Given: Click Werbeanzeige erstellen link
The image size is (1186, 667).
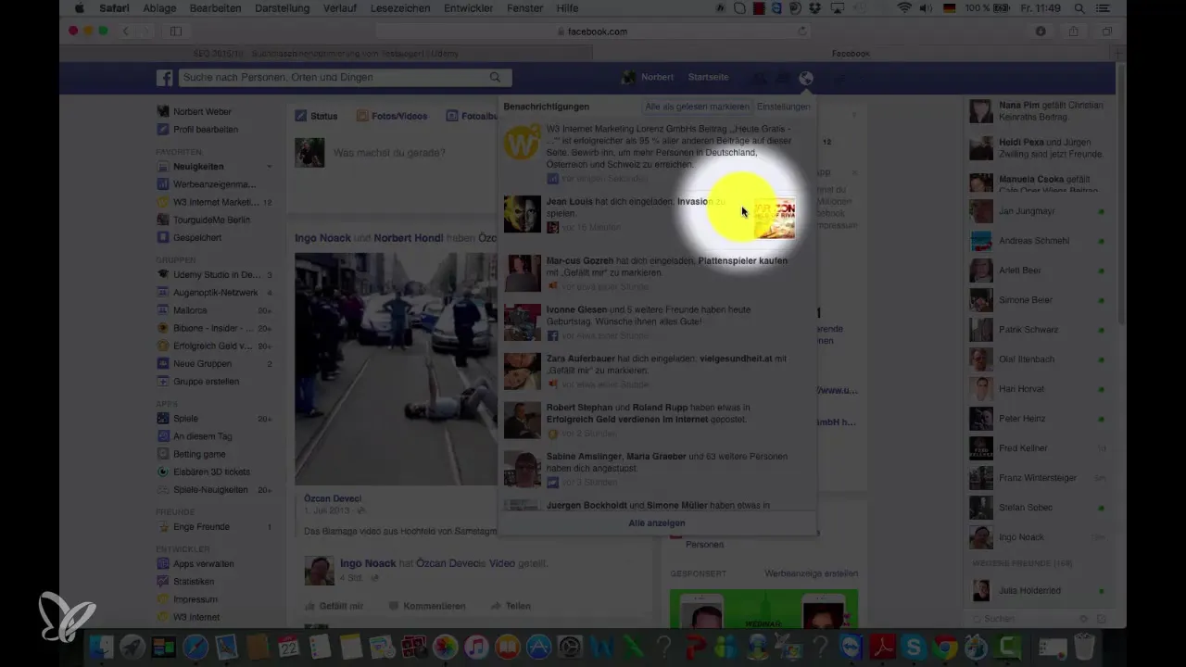Looking at the screenshot, I should 811,573.
